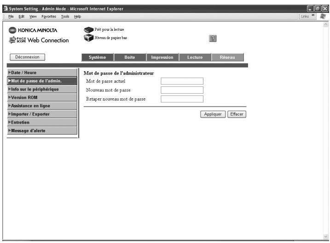The image size is (330, 243).
Task: Open Message d'alerte in sidebar
Action: 42,130
